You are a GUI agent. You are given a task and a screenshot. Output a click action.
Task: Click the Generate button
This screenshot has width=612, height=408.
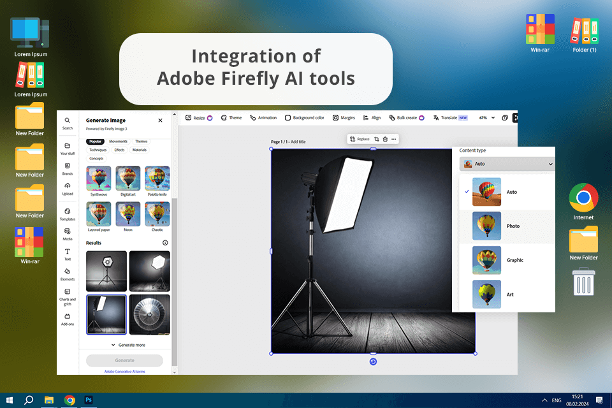point(124,360)
